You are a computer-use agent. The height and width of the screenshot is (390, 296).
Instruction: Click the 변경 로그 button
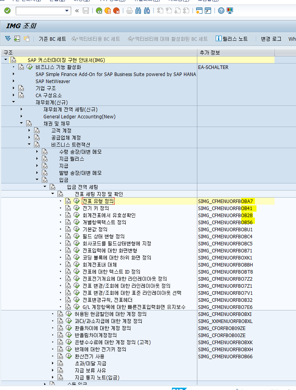point(271,39)
